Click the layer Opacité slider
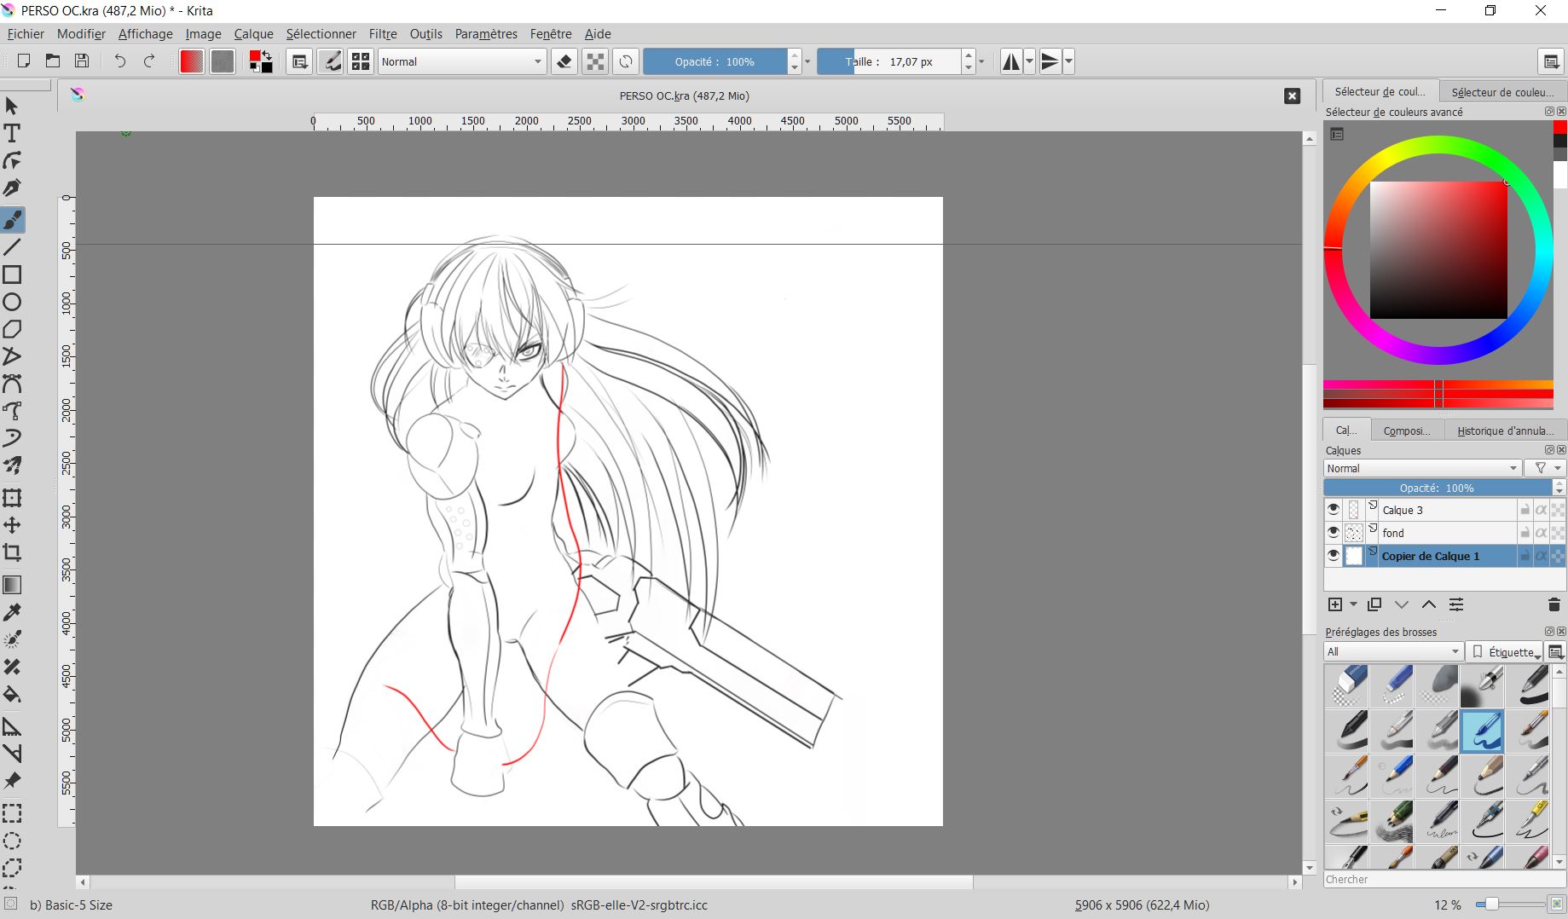1568x919 pixels. point(1438,488)
